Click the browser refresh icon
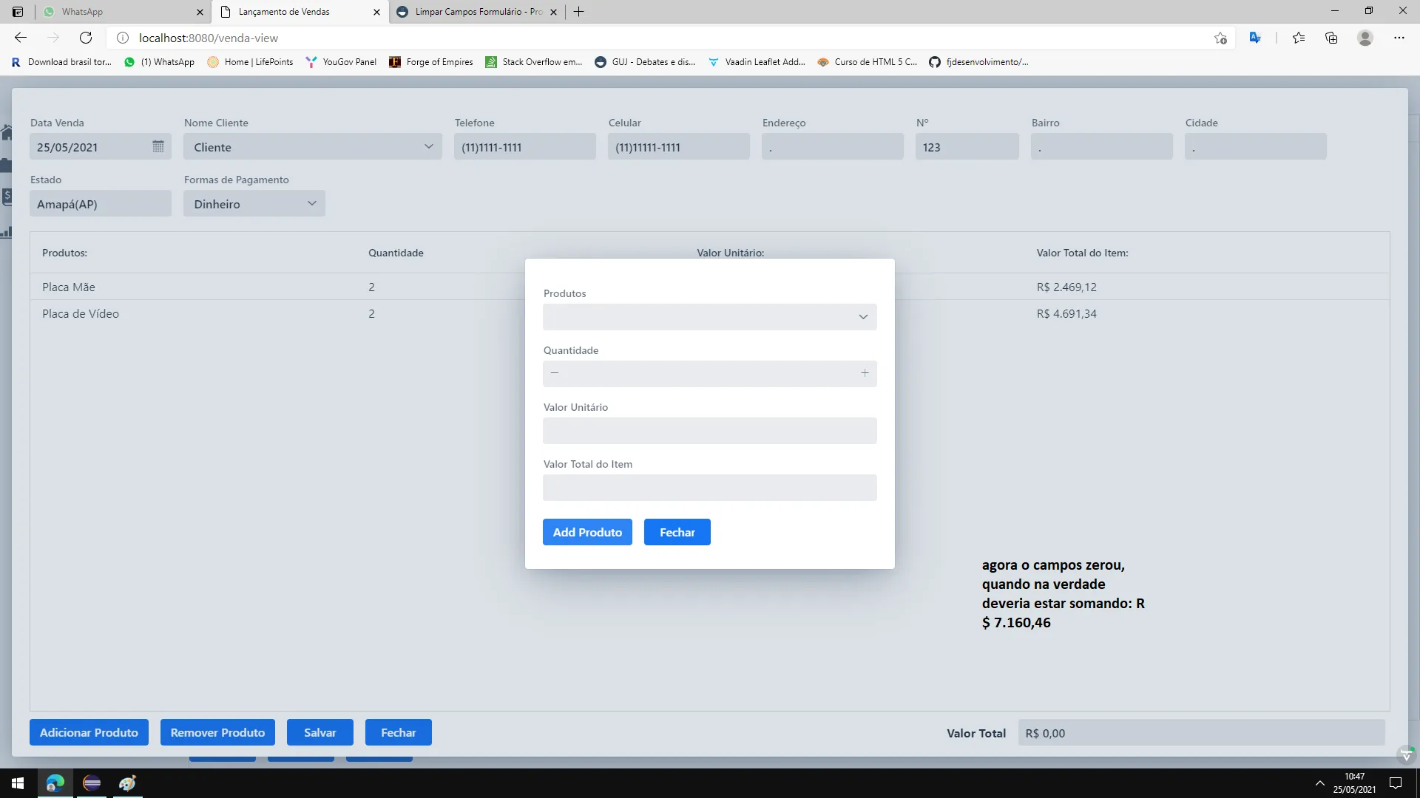1420x798 pixels. click(x=86, y=38)
